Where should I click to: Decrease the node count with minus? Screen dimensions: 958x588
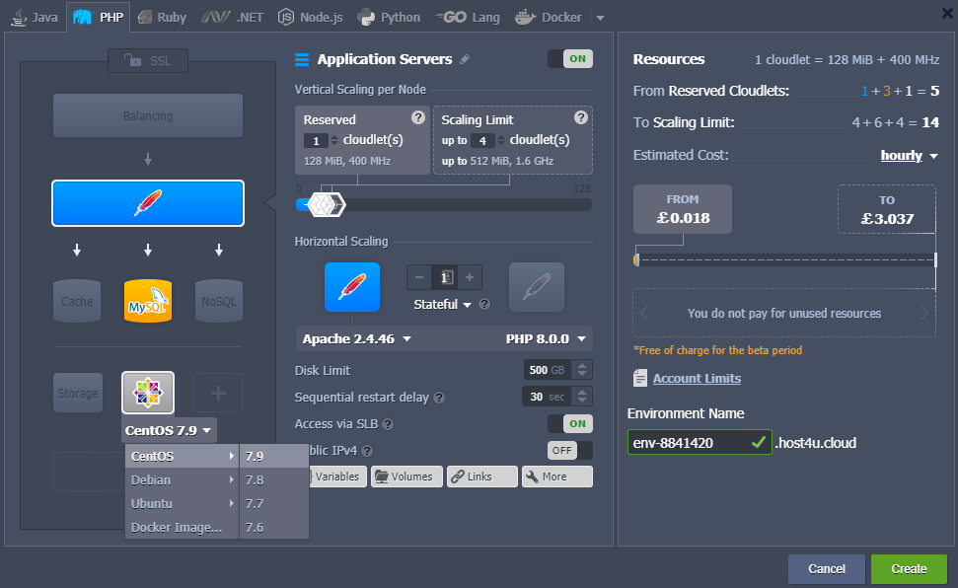pos(419,277)
